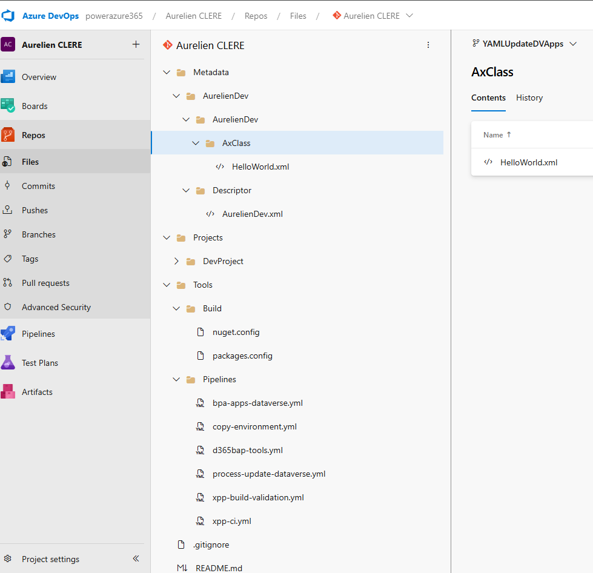Click the plus icon next to project name
593x573 pixels.
tap(136, 44)
